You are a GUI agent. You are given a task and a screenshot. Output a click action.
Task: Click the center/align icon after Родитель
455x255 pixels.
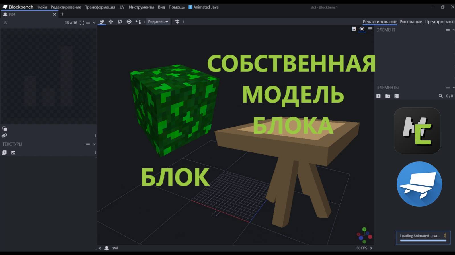(x=177, y=22)
